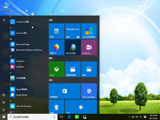
Task: Click the 应用商店 store tile
Action: coord(64,91)
